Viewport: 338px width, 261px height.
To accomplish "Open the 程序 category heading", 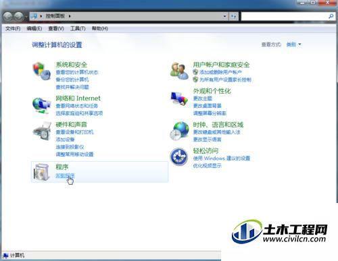I will click(x=62, y=167).
